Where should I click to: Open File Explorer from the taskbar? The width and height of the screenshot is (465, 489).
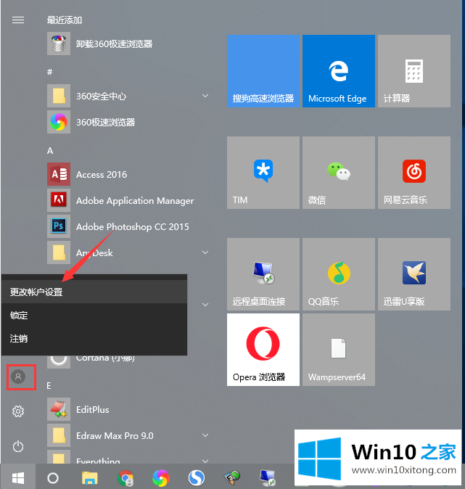point(90,478)
